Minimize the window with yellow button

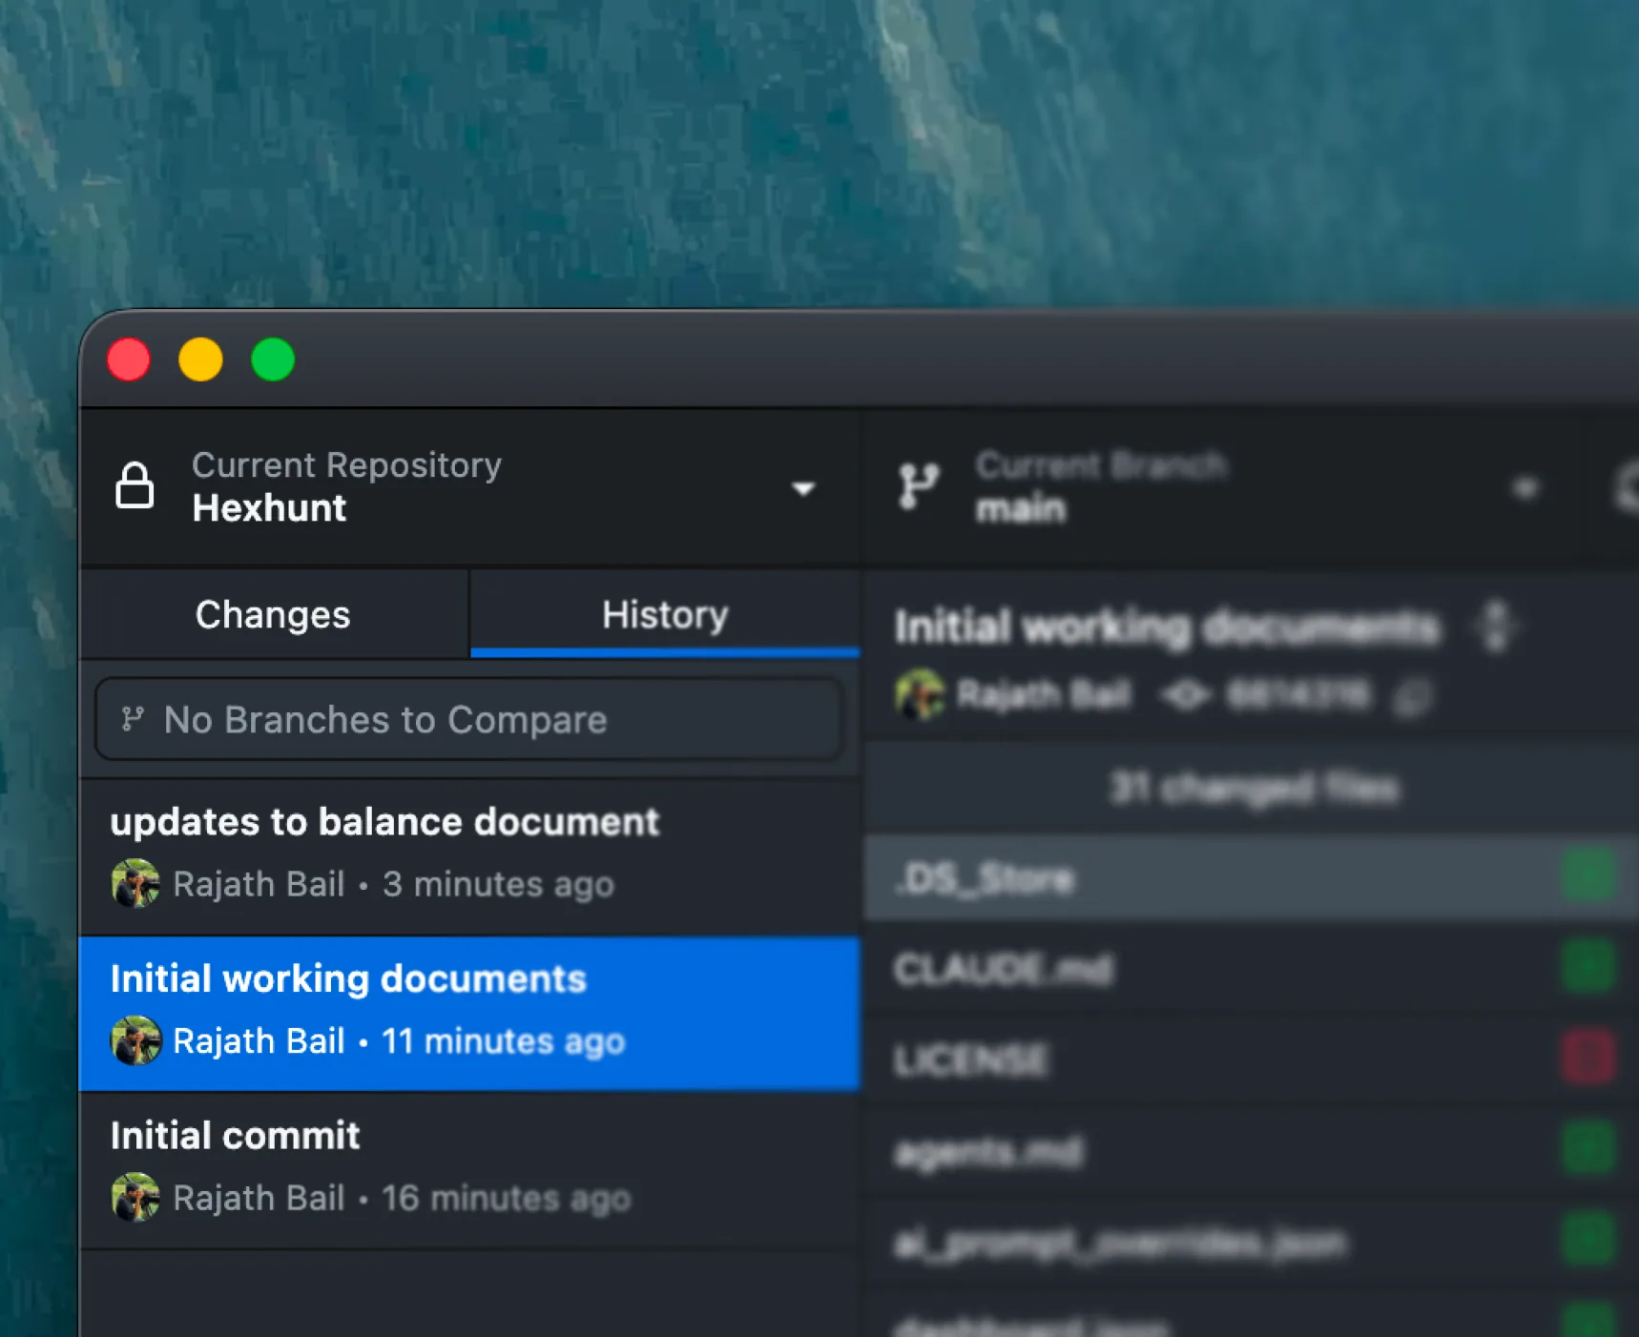[x=200, y=360]
